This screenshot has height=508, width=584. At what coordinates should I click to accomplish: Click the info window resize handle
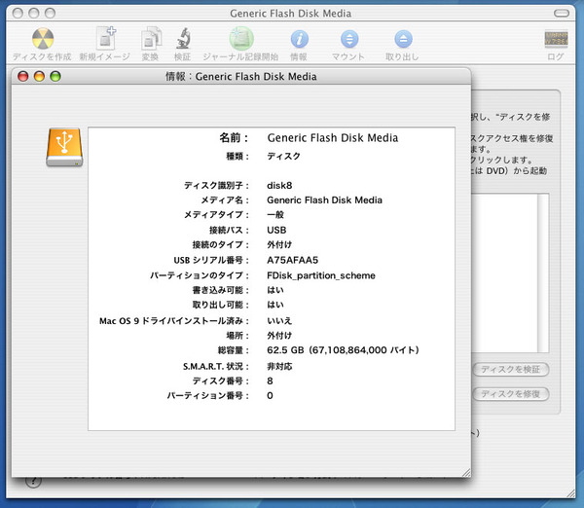click(x=462, y=471)
